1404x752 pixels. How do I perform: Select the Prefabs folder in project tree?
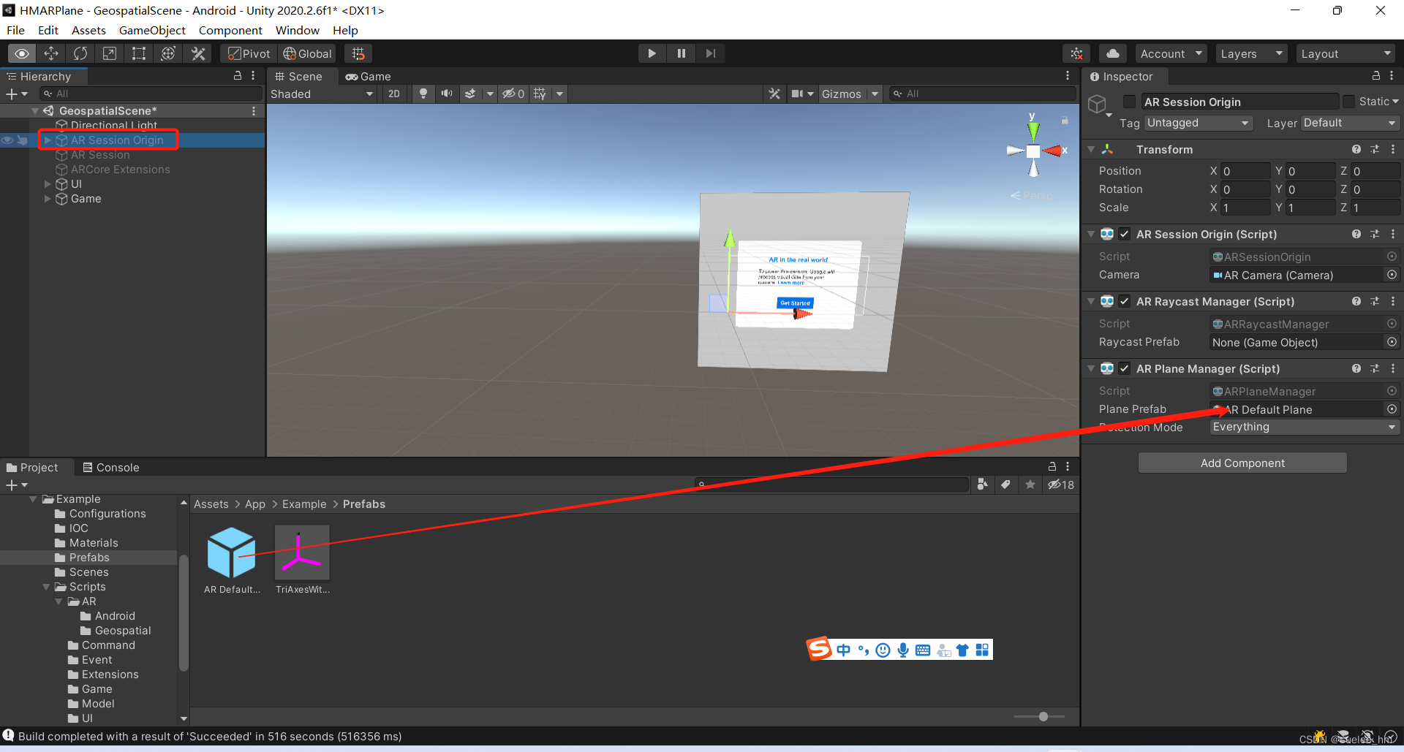(x=89, y=558)
